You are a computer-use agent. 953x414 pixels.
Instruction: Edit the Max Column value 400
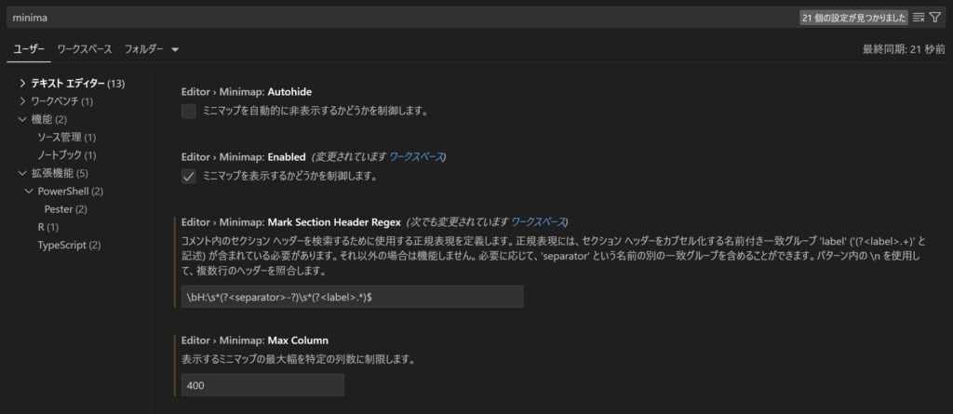[x=262, y=385]
